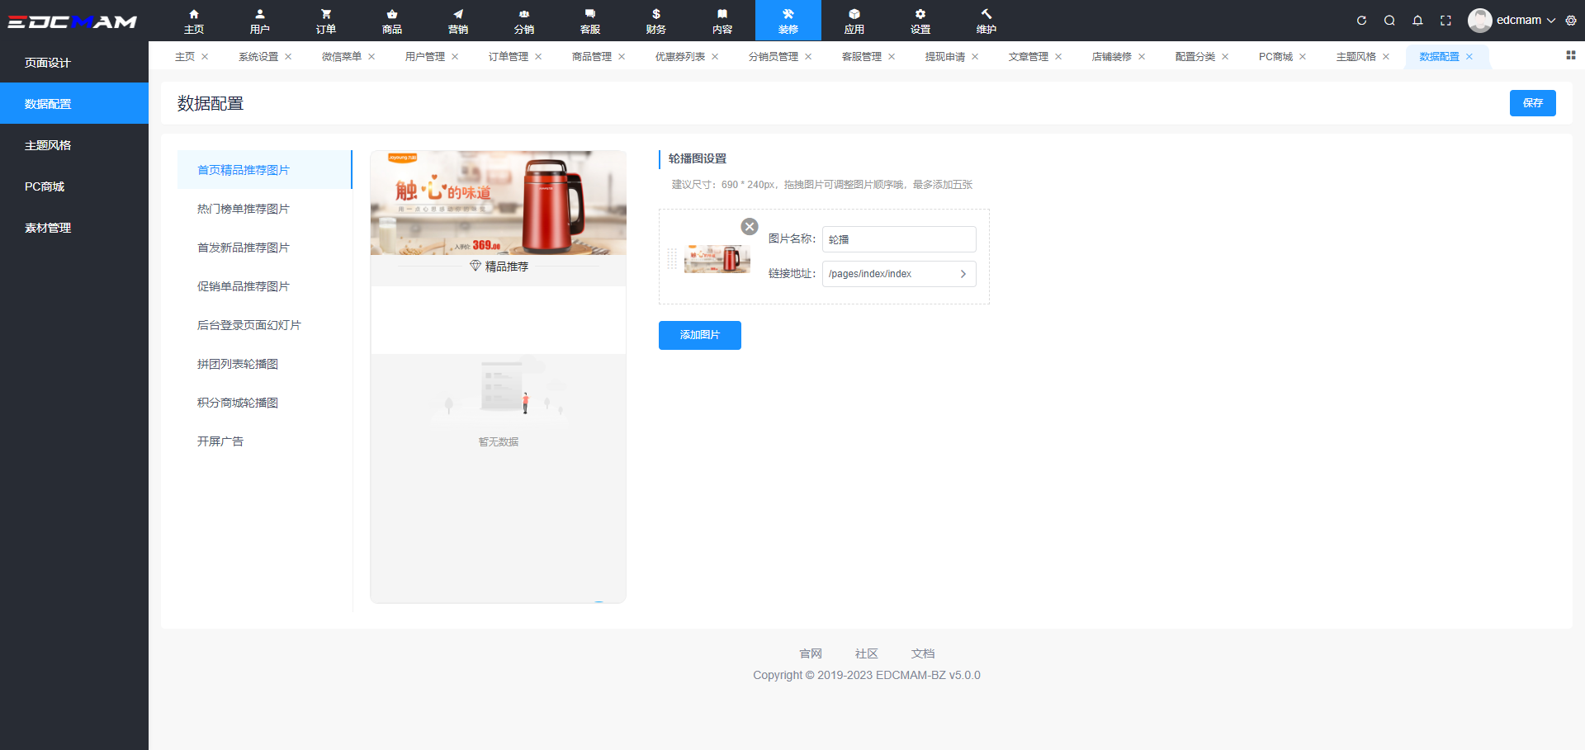The width and height of the screenshot is (1585, 750).
Task: Click the refresh icon in top bar
Action: point(1361,21)
